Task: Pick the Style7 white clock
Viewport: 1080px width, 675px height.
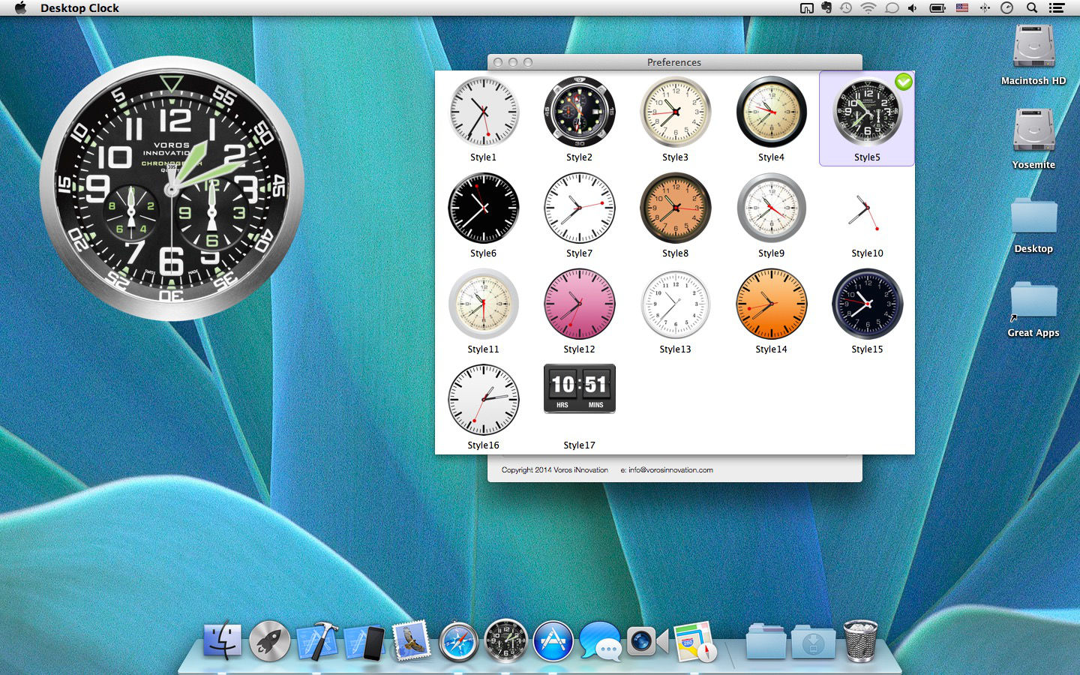Action: click(x=579, y=208)
